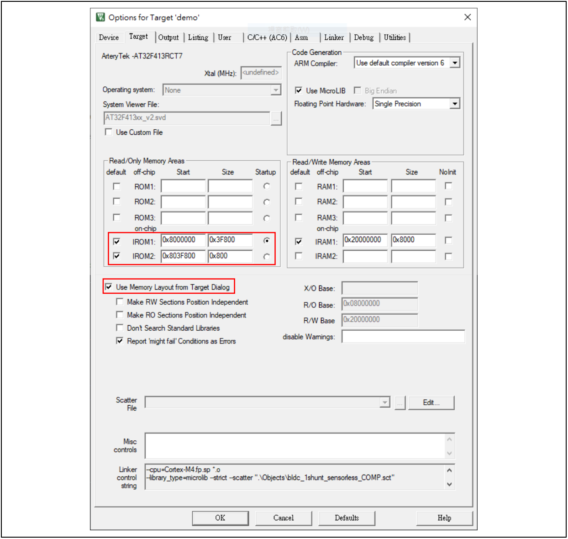Screen dimensions: 568x539
Task: Select the ROM2 startup radio button
Action: (267, 202)
